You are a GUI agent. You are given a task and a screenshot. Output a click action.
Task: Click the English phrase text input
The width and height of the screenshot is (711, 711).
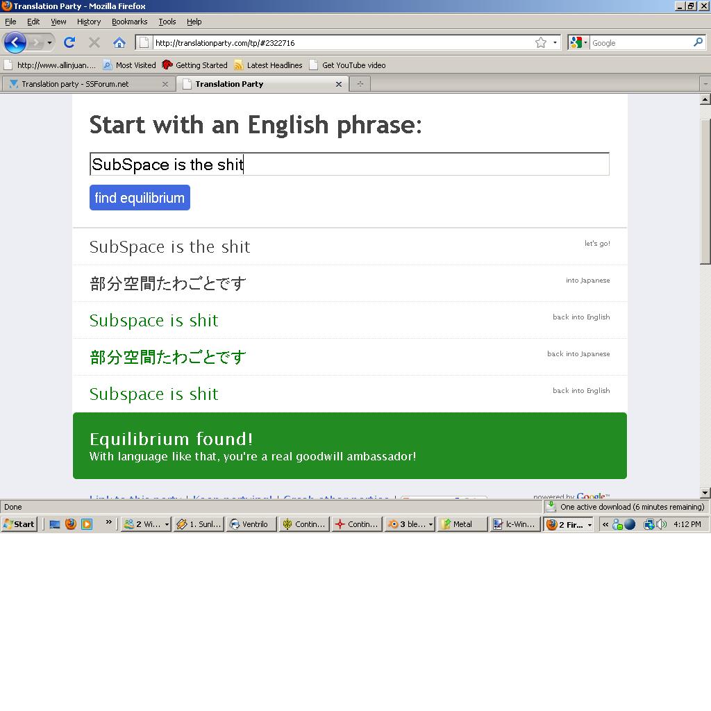[349, 164]
